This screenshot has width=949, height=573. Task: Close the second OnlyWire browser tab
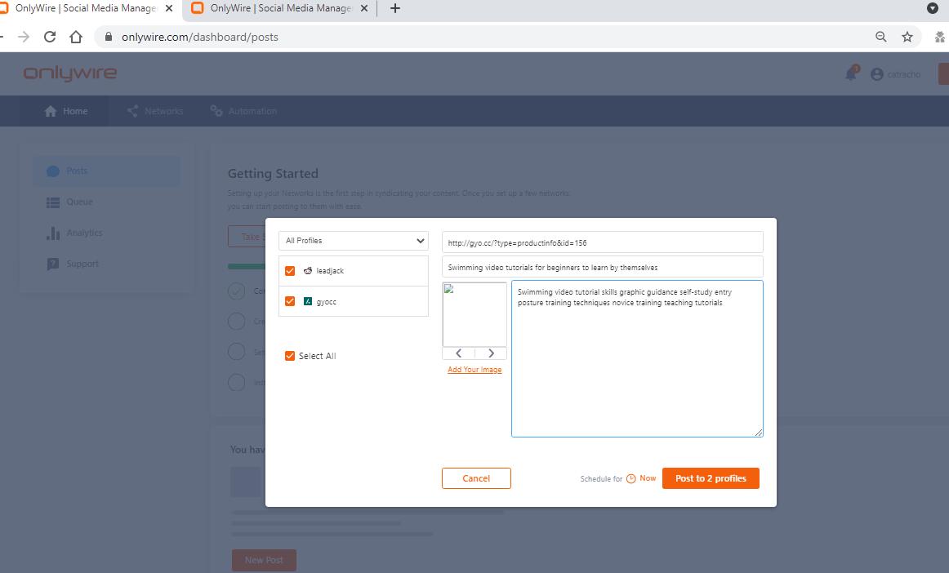[363, 8]
